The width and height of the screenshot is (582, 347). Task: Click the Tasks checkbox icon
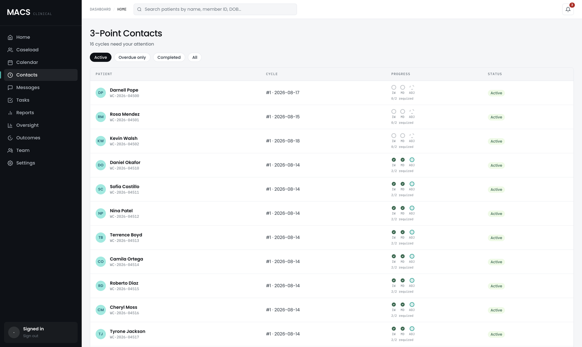point(10,100)
